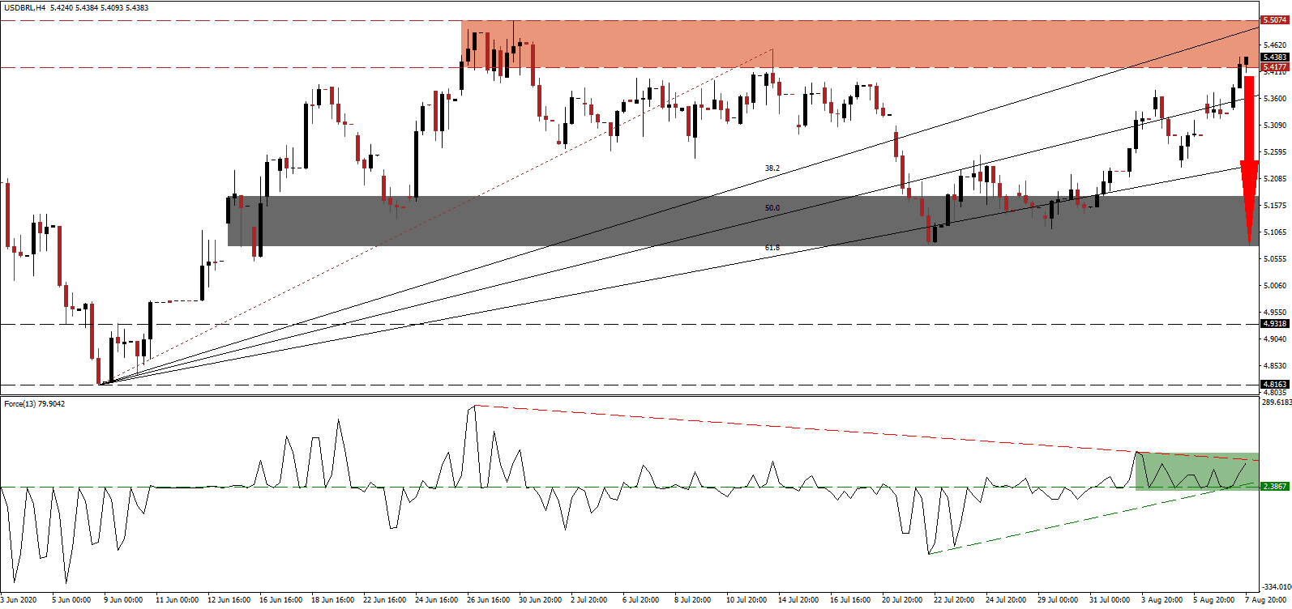Screen dimensions: 1292x609
Task: Click the 289.6183 Force scale maximum label
Action: [x=1274, y=402]
